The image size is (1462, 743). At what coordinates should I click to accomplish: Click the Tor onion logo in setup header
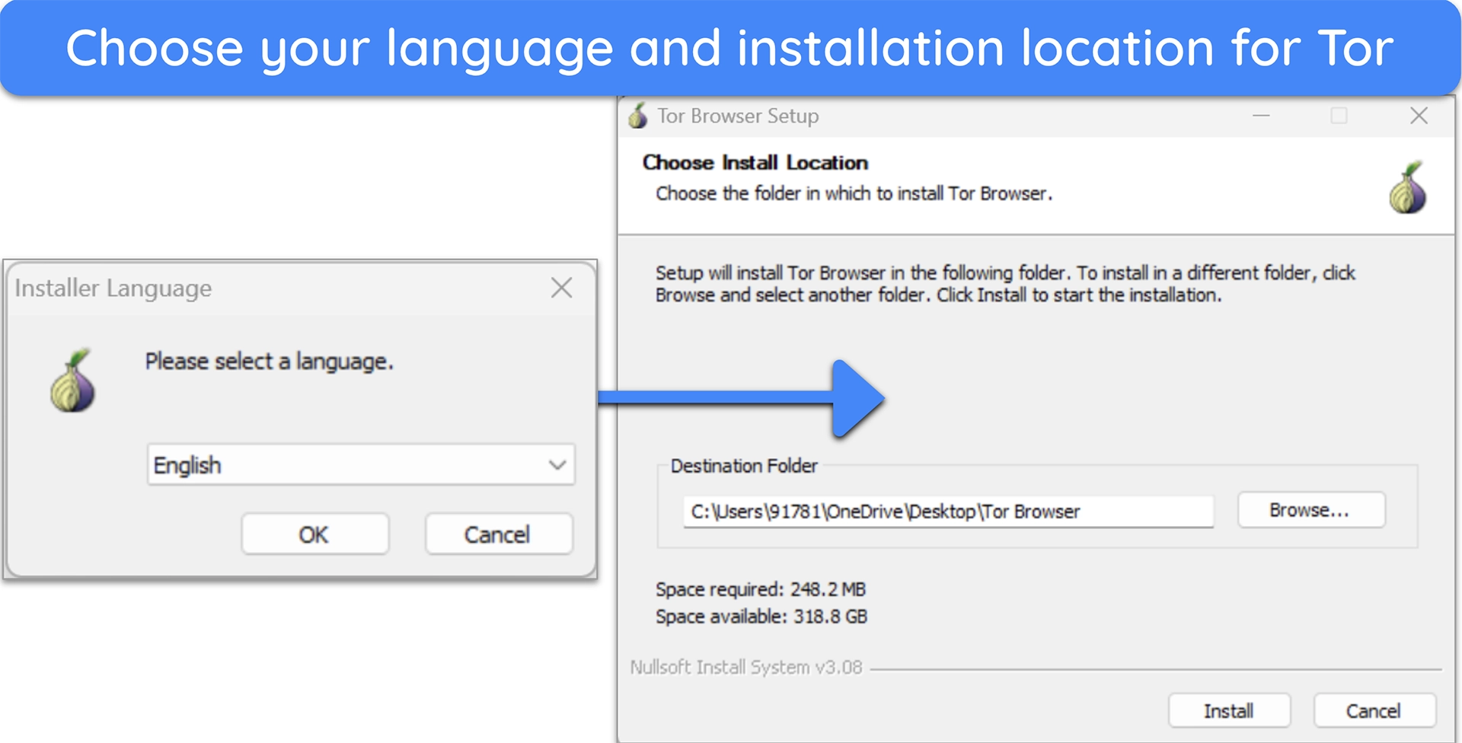1408,187
